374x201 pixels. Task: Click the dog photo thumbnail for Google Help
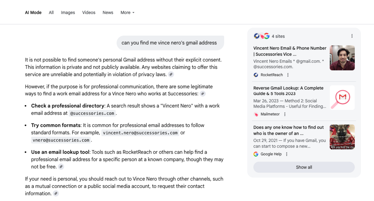tap(342, 137)
